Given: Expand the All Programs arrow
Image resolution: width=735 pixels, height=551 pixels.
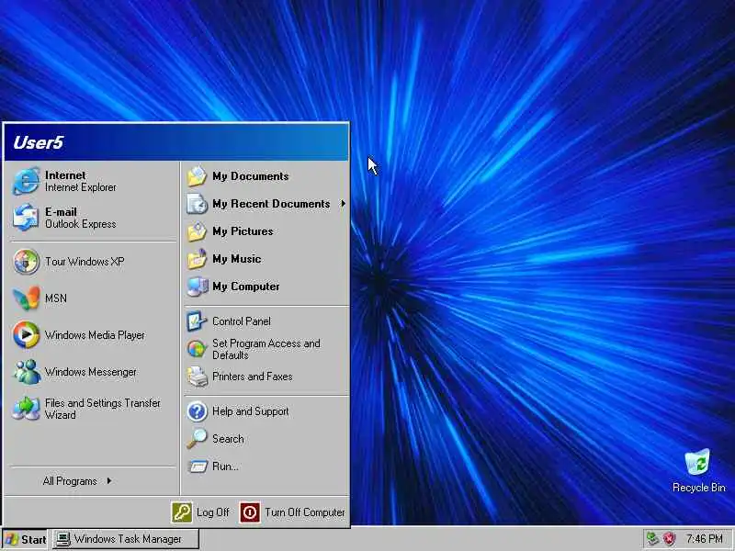Looking at the screenshot, I should click(108, 480).
